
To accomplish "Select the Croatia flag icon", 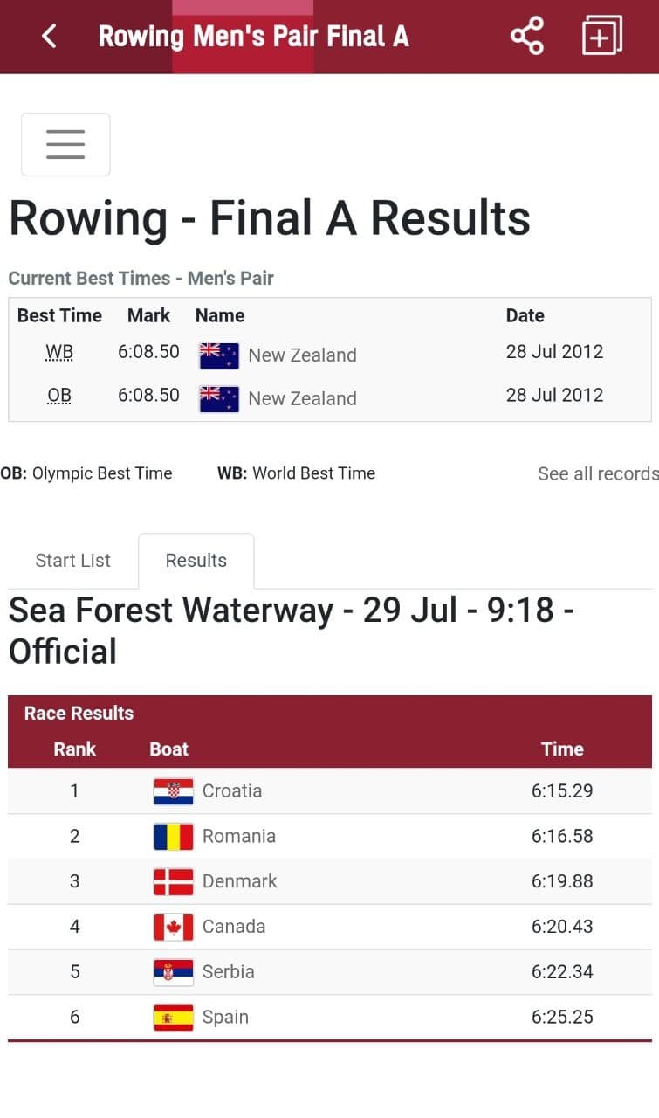I will click(173, 791).
